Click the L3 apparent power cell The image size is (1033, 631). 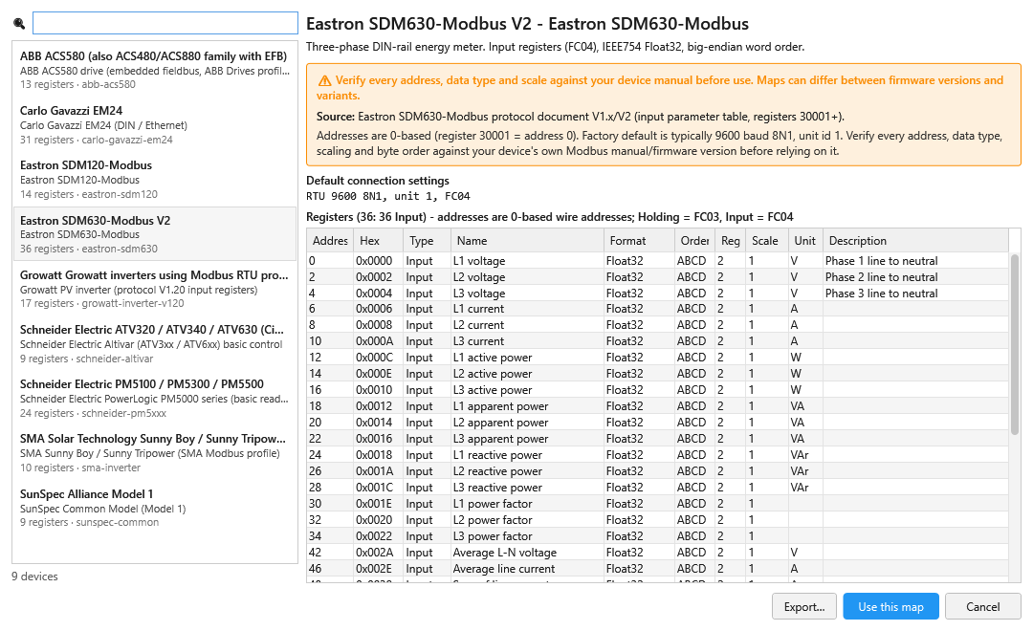click(x=527, y=439)
